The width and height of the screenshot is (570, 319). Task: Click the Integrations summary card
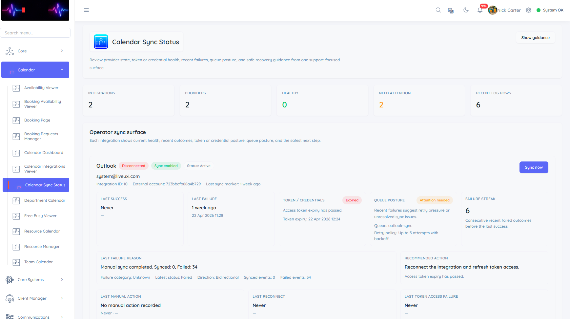129,101
